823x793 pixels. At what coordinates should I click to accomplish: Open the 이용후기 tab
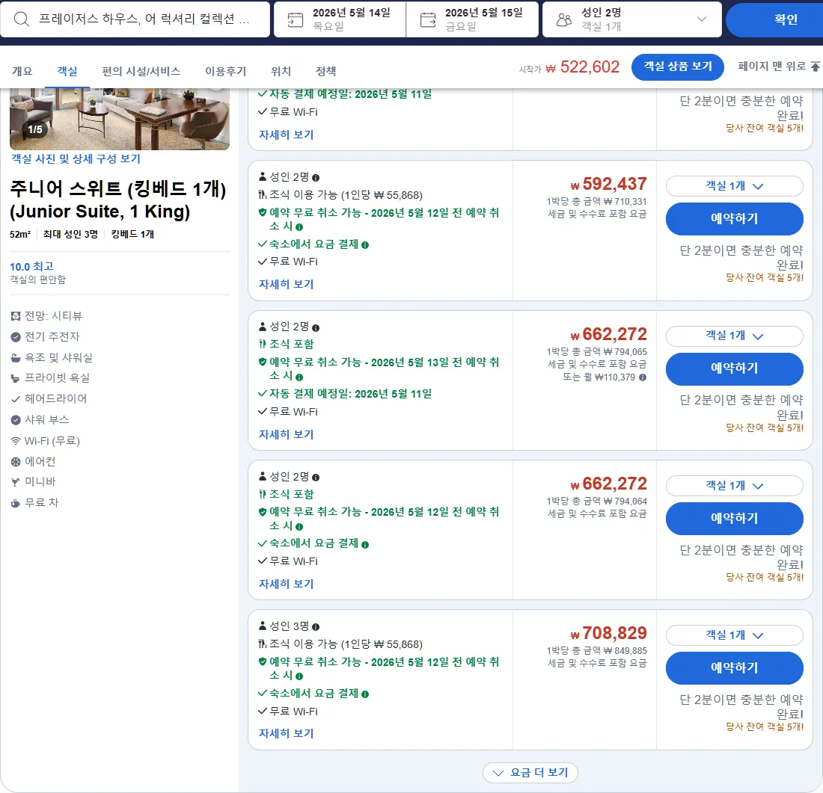pos(226,71)
